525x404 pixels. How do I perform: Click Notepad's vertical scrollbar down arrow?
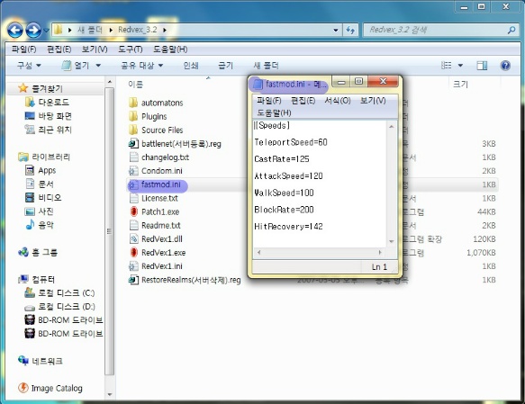click(x=391, y=241)
